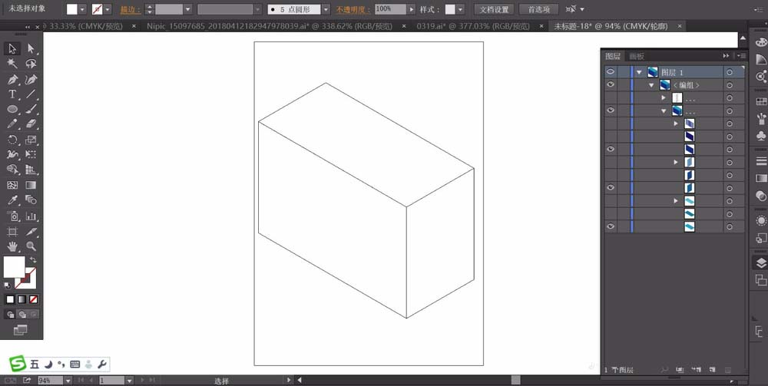Image resolution: width=768 pixels, height=386 pixels.
Task: Open the 5 点圆形 brush dropdown
Action: click(x=326, y=9)
